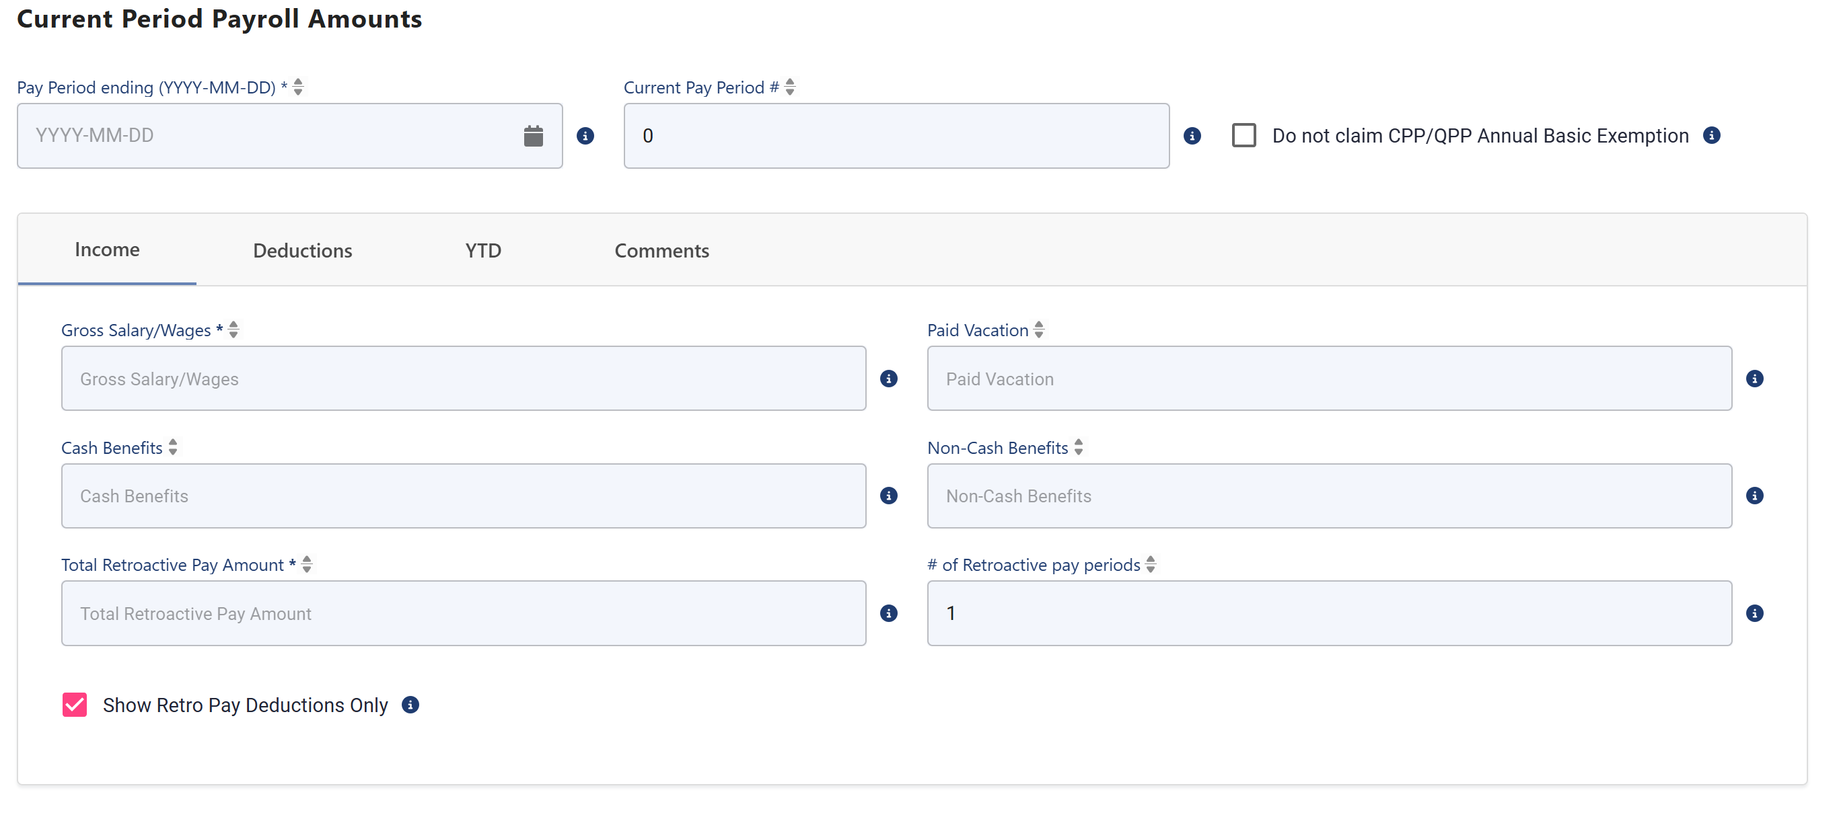Click info icon next to Cash Benefits
This screenshot has height=819, width=1837.
pyautogui.click(x=888, y=496)
